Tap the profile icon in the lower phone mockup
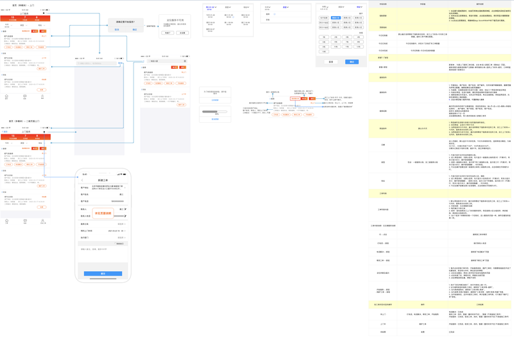This screenshot has height=338, width=514. pyautogui.click(x=42, y=221)
